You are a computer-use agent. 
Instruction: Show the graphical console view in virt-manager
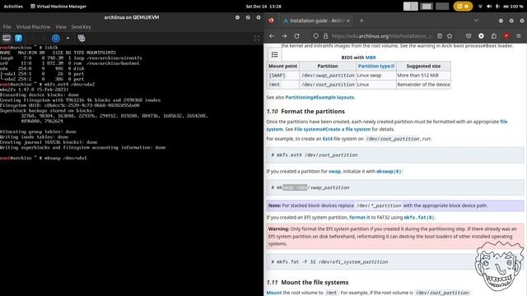[x=7, y=39]
